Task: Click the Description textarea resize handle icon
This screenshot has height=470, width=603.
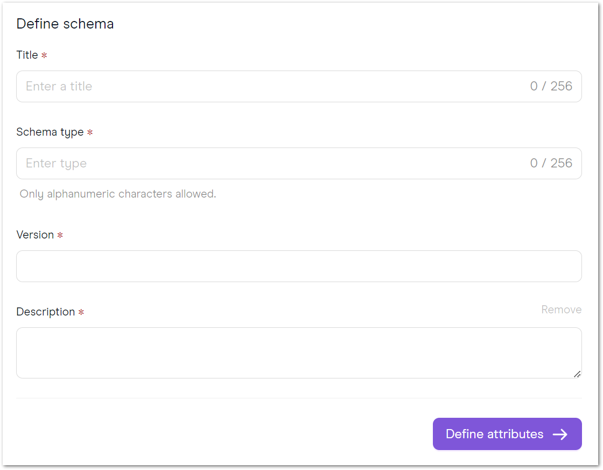Action: click(577, 374)
